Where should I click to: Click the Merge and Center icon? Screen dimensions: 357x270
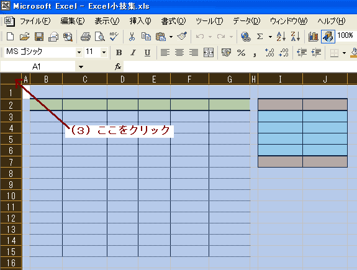click(x=209, y=53)
